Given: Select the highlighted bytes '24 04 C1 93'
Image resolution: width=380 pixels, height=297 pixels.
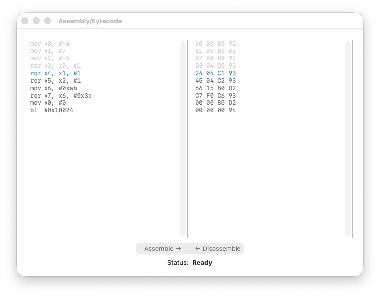Looking at the screenshot, I should pos(215,73).
